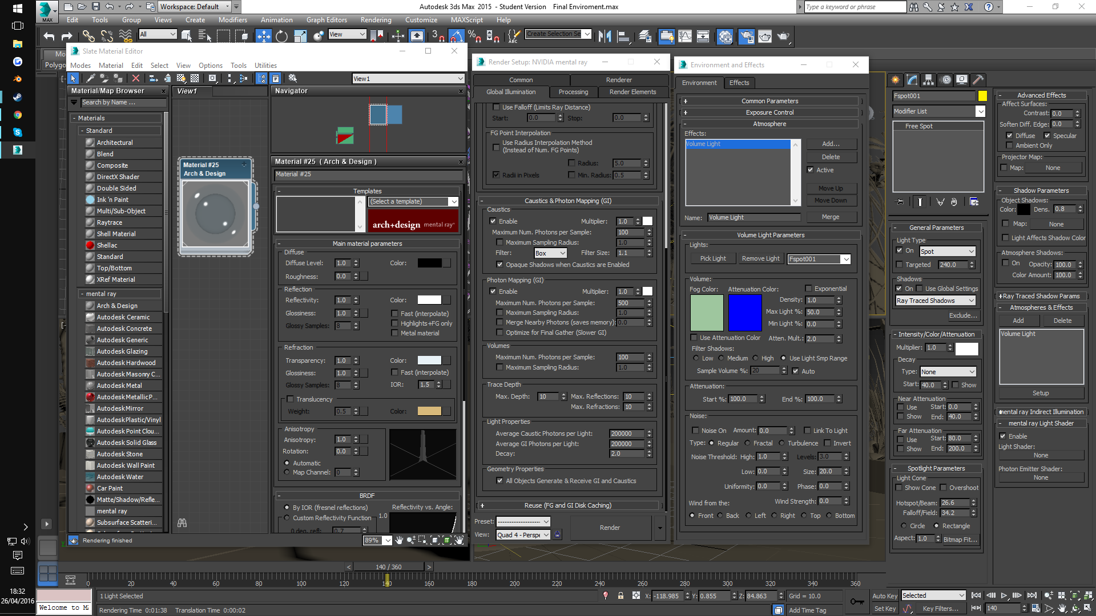
Task: Click Go to Start playback control
Action: point(976,595)
